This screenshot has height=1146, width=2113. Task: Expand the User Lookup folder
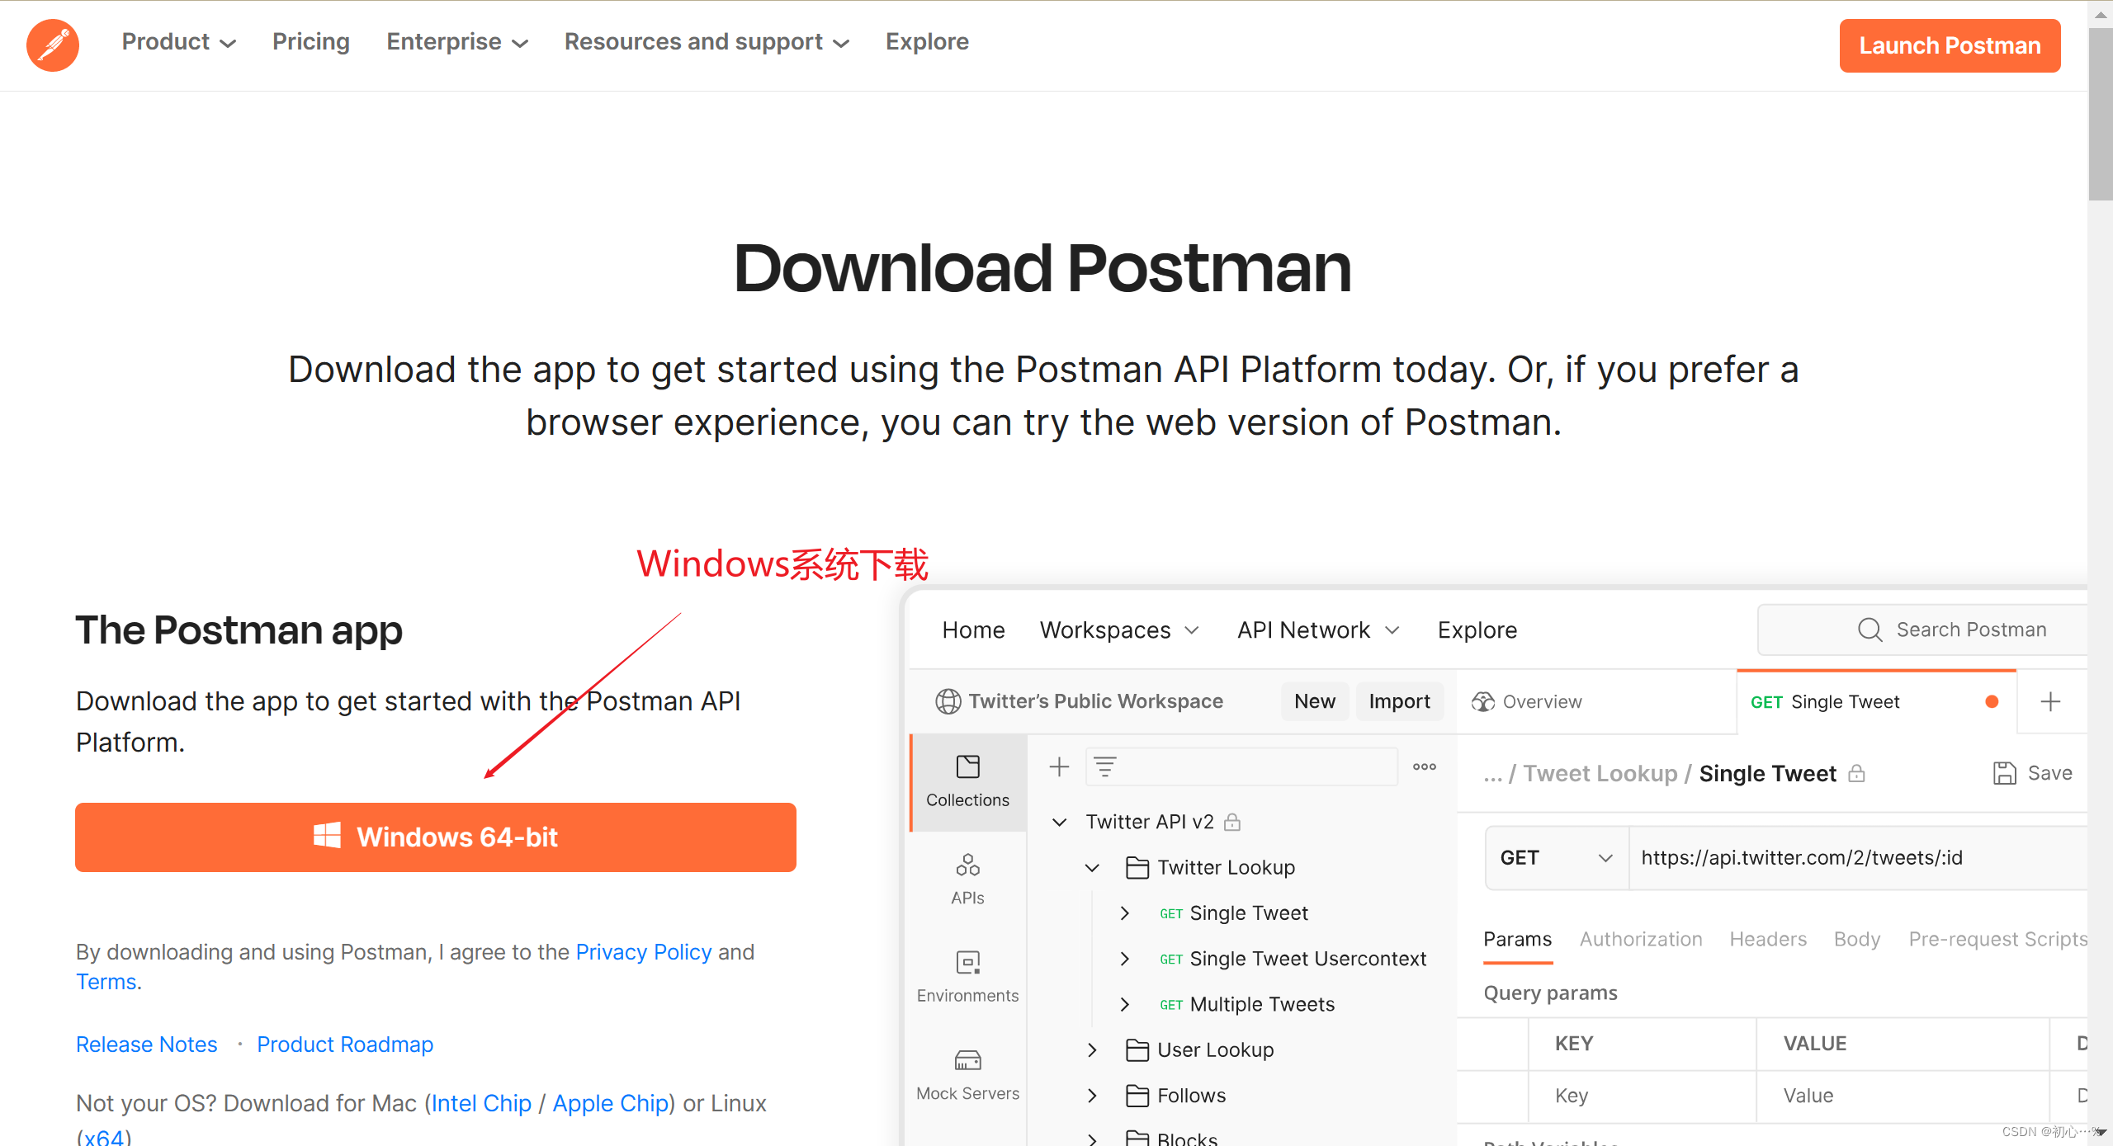point(1092,1049)
